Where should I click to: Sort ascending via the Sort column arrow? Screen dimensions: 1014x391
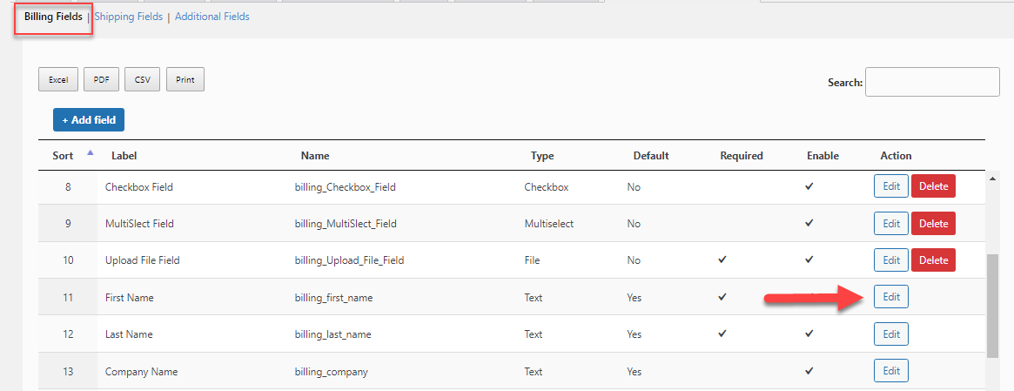90,154
